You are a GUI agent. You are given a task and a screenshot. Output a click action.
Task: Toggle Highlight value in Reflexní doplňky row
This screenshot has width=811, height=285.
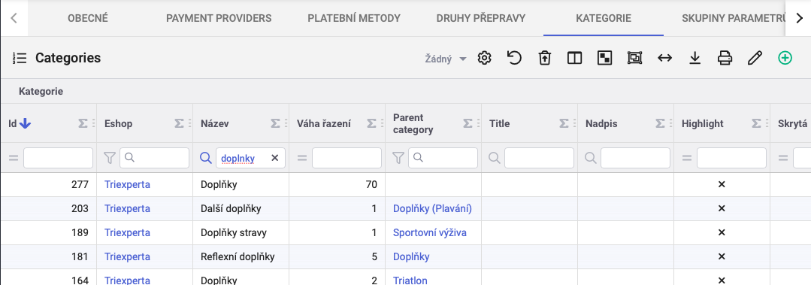[722, 256]
